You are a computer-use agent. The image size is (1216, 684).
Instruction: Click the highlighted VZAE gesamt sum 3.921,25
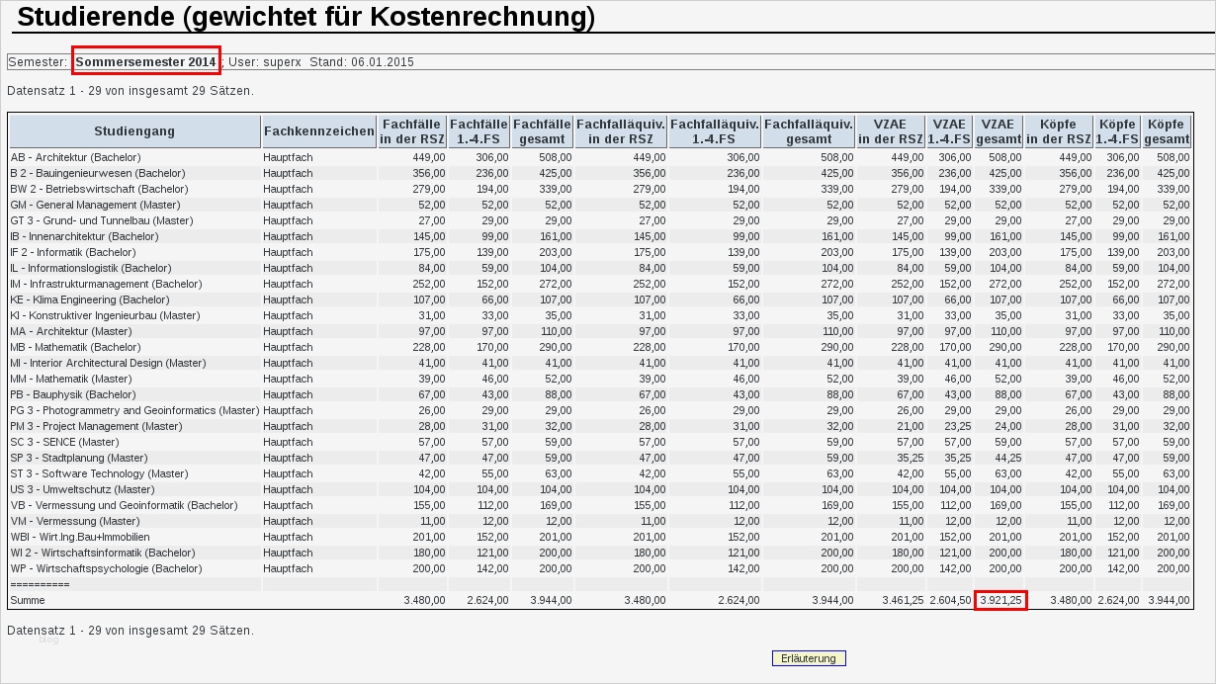point(1001,600)
